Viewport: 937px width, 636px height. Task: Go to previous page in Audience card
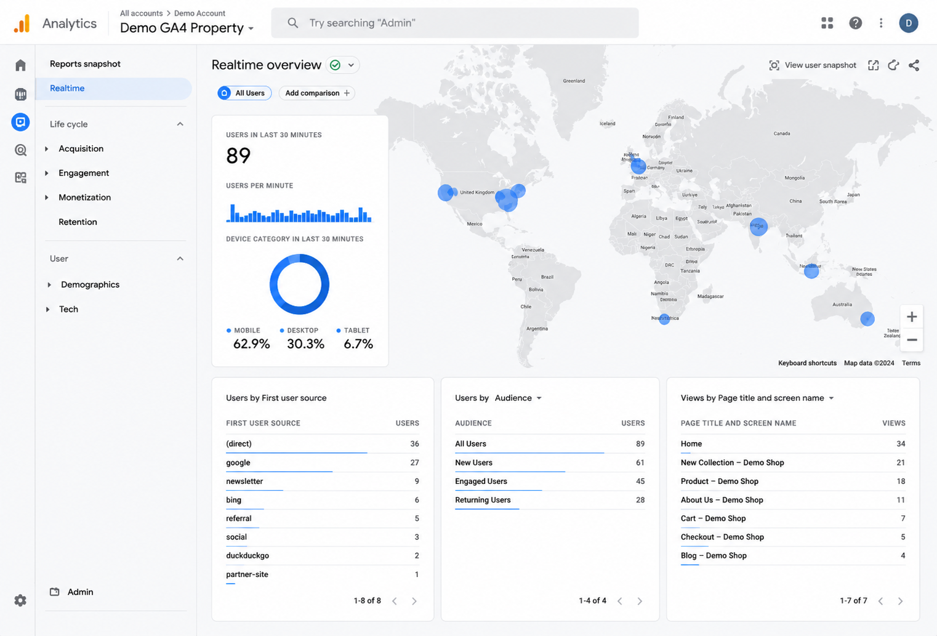tap(620, 601)
